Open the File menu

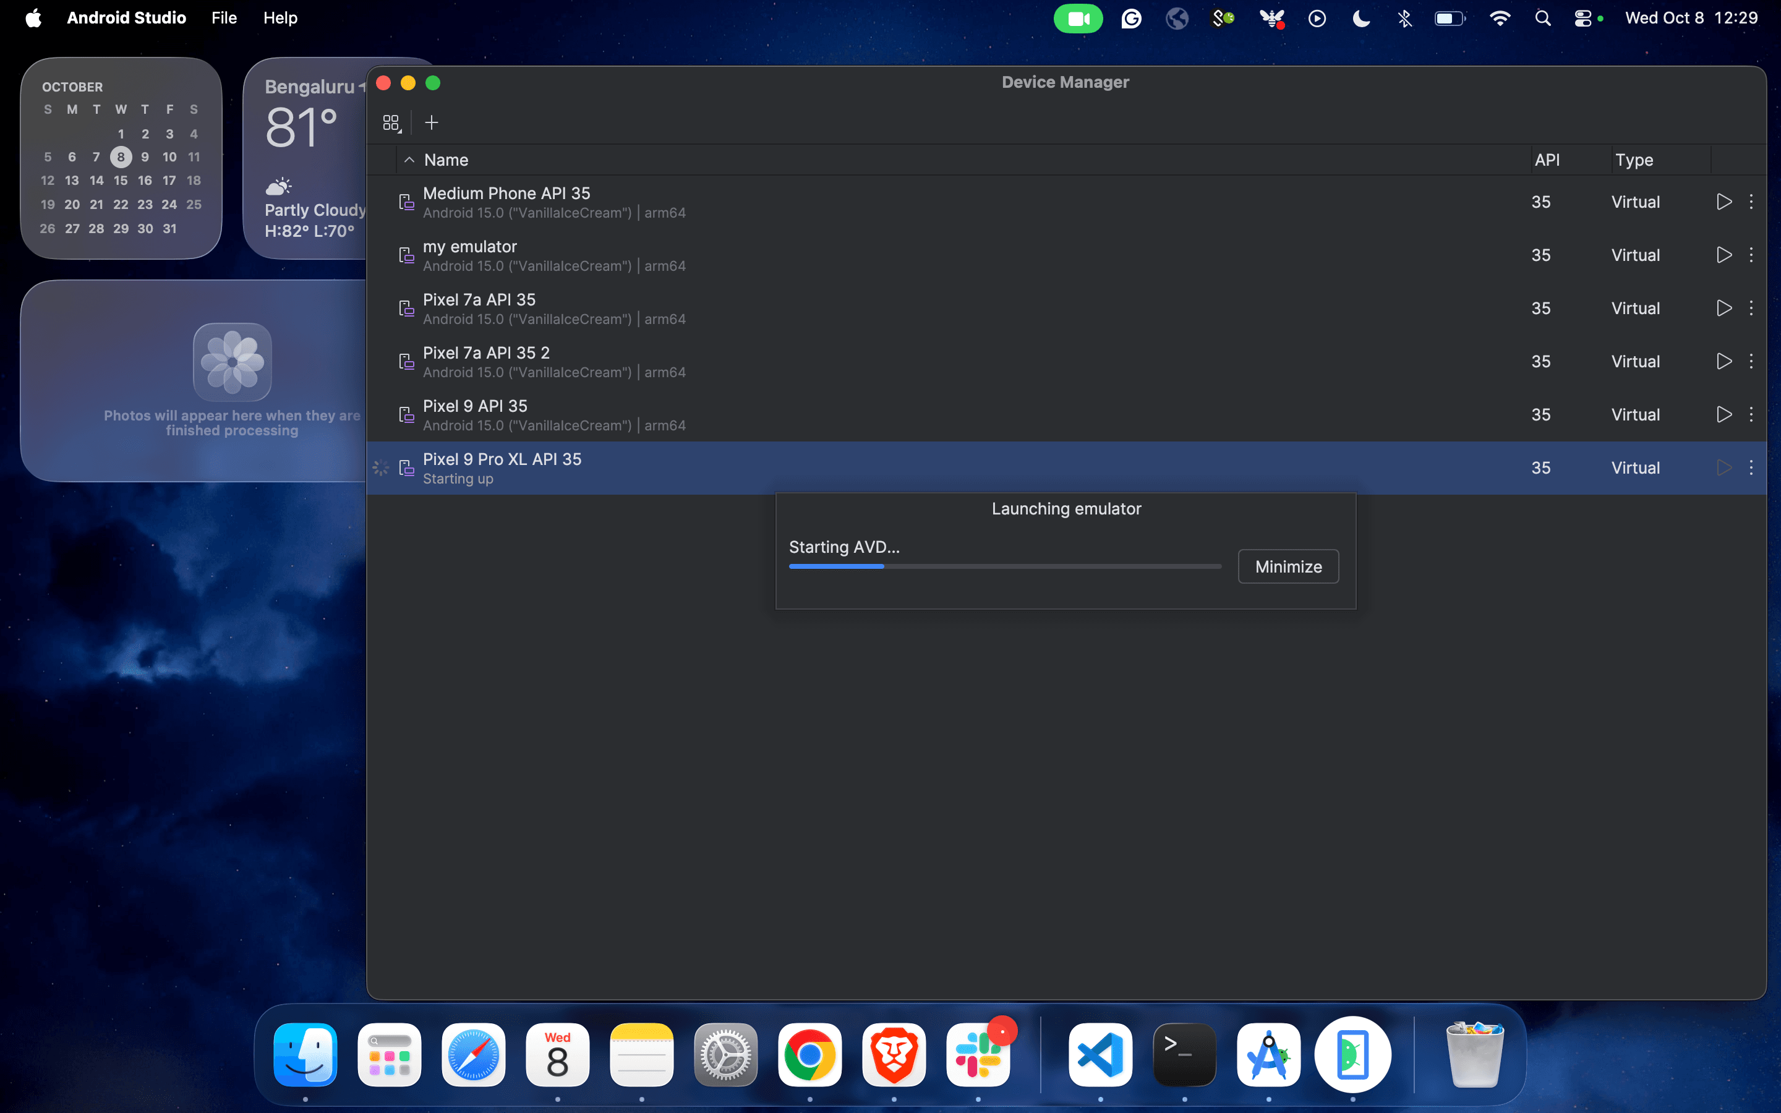[x=224, y=18]
